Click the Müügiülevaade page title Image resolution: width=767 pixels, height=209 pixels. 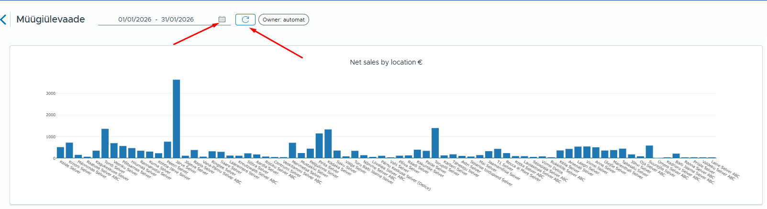51,20
